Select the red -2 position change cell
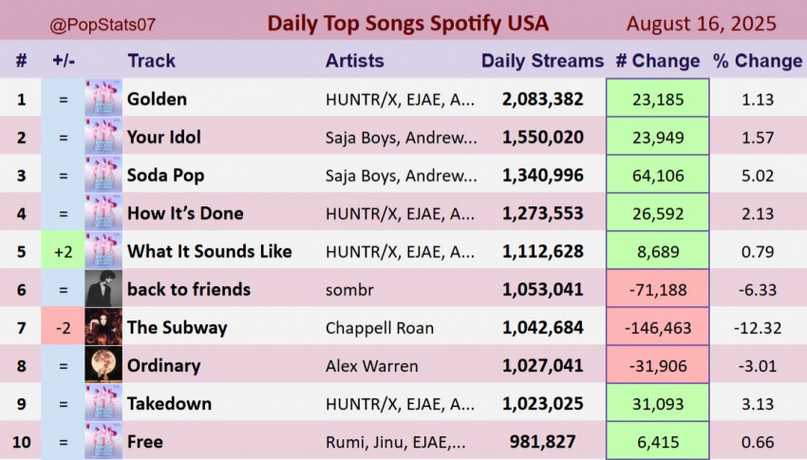The image size is (807, 460). [x=63, y=327]
